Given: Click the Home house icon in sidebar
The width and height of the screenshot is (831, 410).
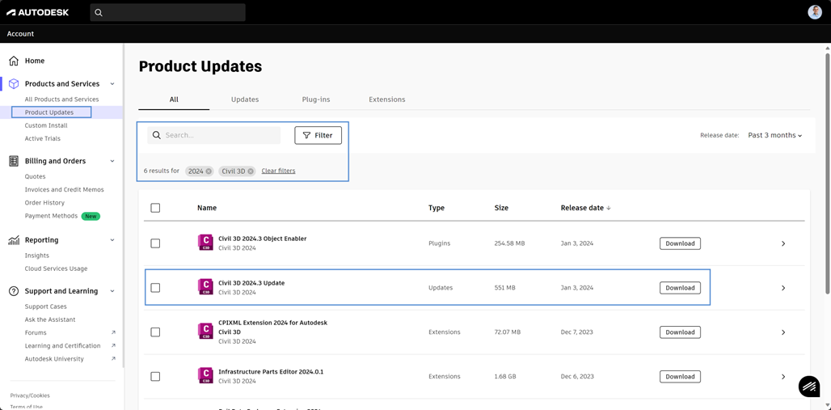Looking at the screenshot, I should click(14, 61).
